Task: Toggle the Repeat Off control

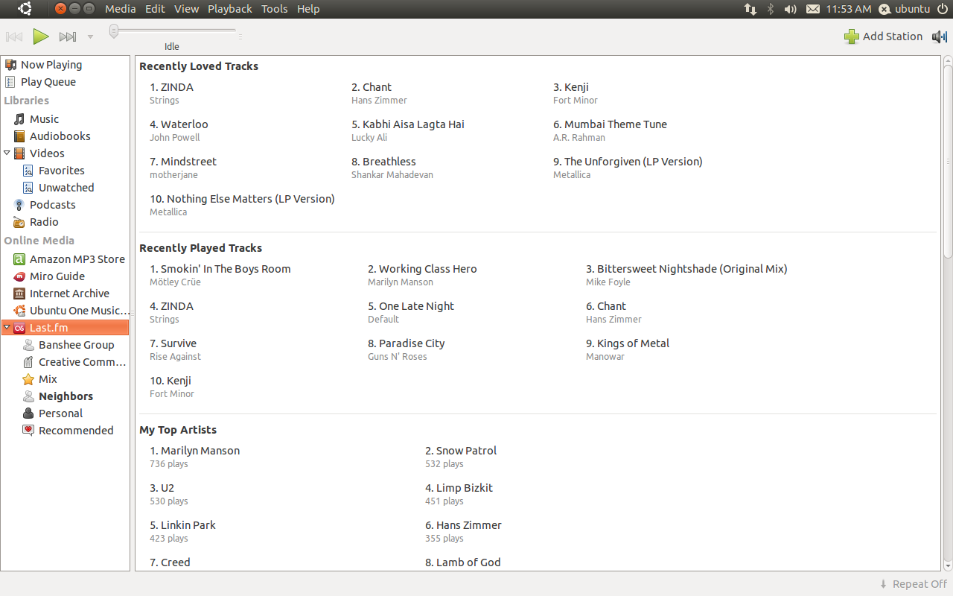Action: click(913, 584)
